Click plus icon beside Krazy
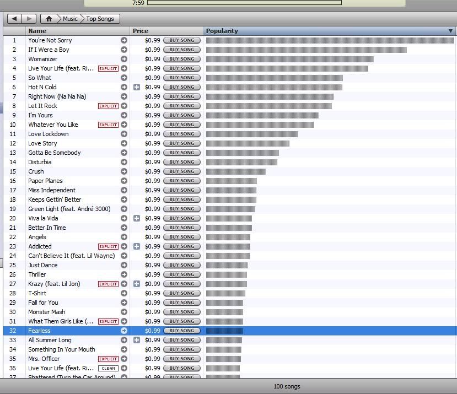Image resolution: width=457 pixels, height=394 pixels. pos(137,284)
